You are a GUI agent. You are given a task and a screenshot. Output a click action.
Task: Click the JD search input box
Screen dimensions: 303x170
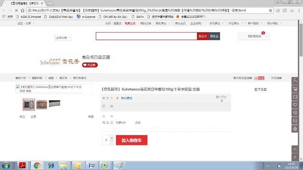[x=146, y=36]
